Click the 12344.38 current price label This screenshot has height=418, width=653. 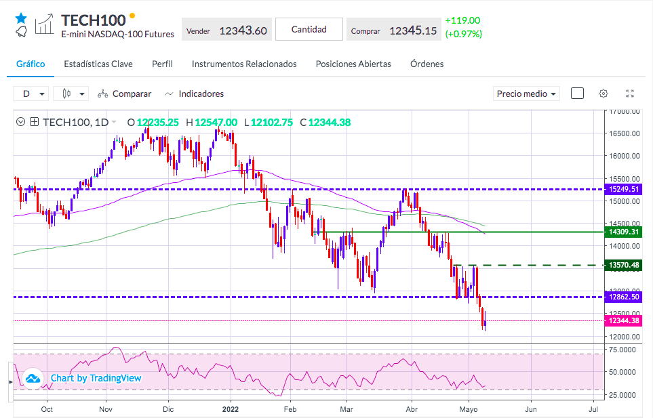(x=623, y=320)
